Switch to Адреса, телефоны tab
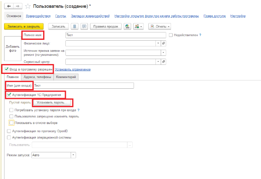Viewport: 261px width, 179px height. (37, 77)
